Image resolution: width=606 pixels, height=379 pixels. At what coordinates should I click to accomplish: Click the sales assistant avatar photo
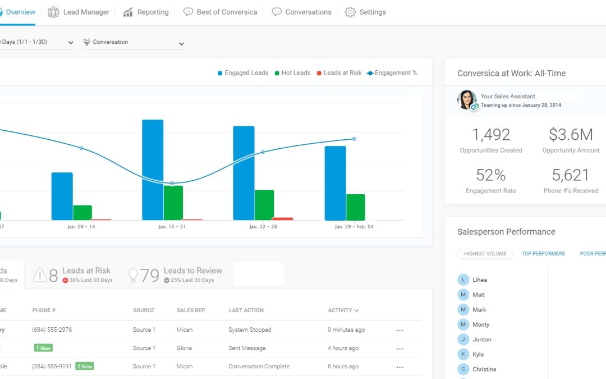click(x=467, y=100)
